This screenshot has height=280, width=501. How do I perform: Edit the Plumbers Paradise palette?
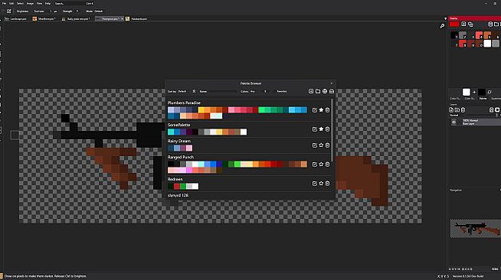click(314, 110)
